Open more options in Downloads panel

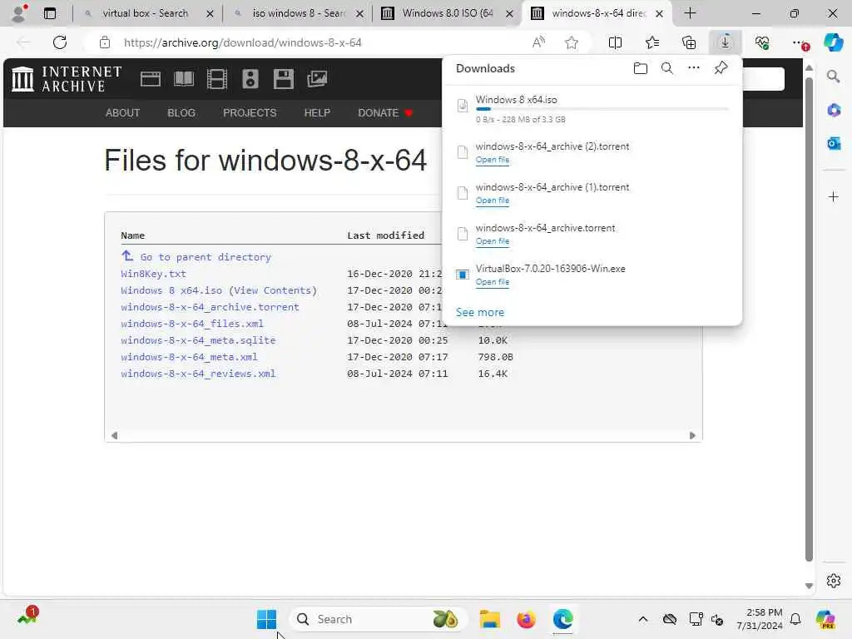pos(694,68)
